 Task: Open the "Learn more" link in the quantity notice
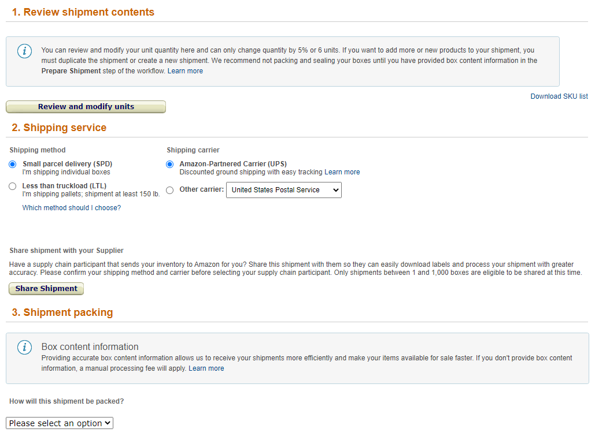click(185, 70)
